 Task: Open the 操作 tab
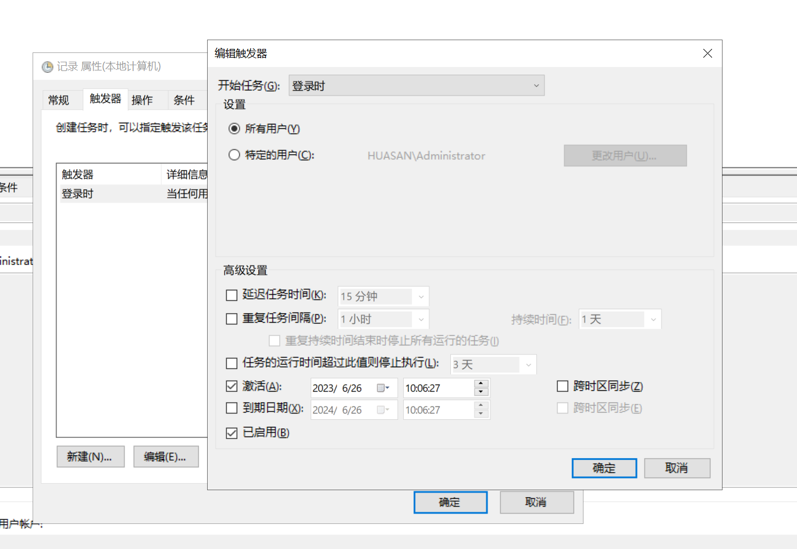tap(142, 100)
